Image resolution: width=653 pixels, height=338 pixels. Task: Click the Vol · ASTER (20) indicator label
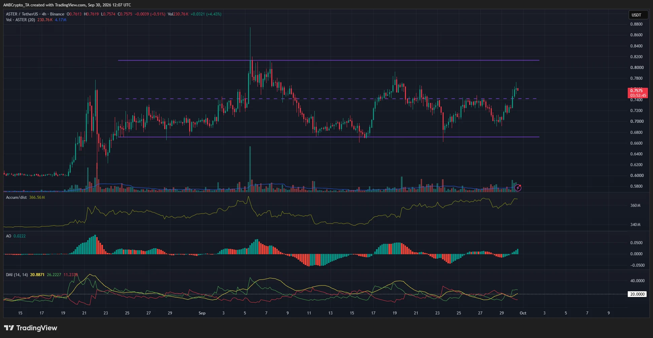pyautogui.click(x=20, y=20)
